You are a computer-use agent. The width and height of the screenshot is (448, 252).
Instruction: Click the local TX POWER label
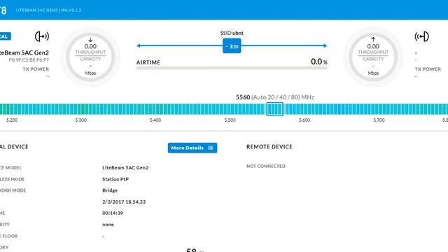click(36, 69)
